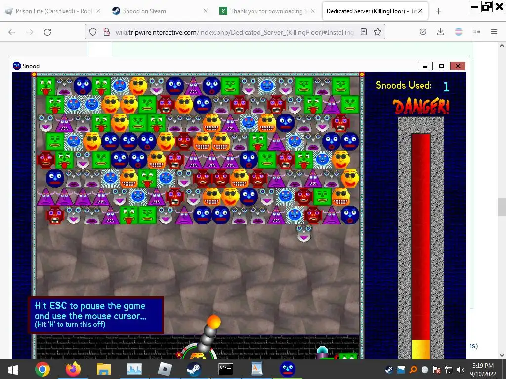Close the Thank you for downloading tab

(313, 11)
